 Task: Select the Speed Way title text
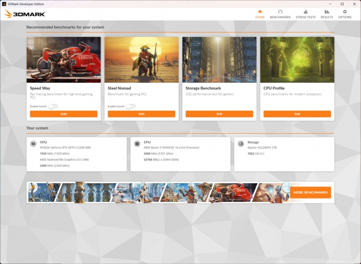pos(40,88)
